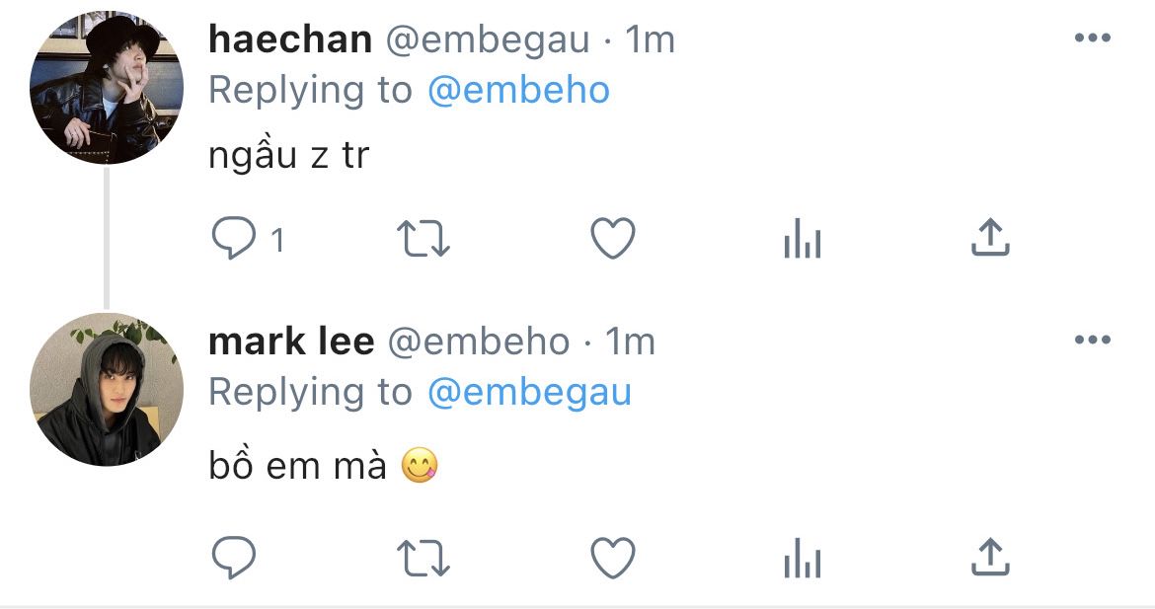View analytics for mark lee's tweet

coord(802,559)
